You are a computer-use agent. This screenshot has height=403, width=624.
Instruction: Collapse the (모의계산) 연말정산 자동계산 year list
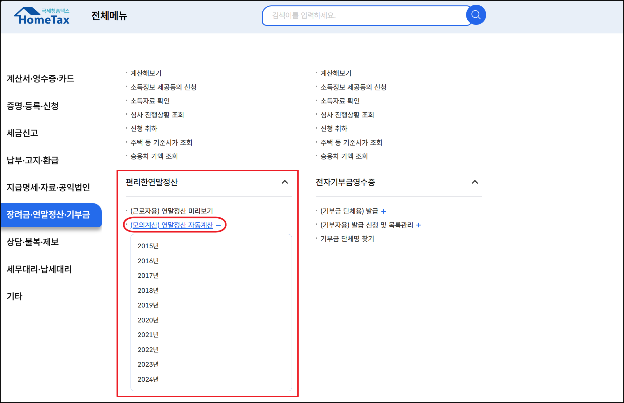click(x=218, y=225)
